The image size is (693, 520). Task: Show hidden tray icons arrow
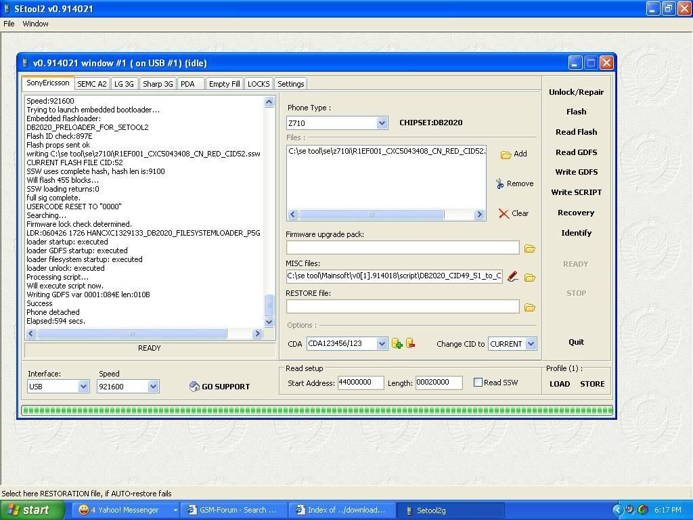(x=617, y=510)
